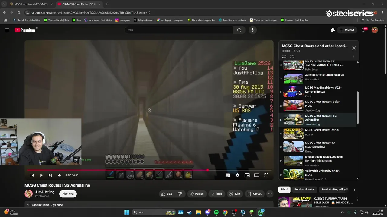Open the YouTube guide hamburger menu

point(7,30)
